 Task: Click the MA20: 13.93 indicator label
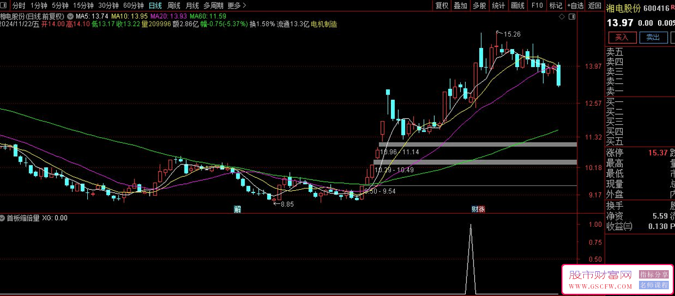click(x=169, y=16)
